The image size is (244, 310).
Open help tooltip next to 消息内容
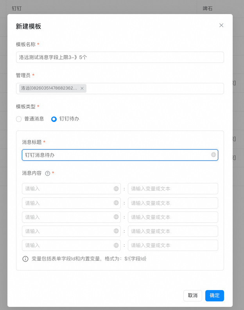(48, 173)
